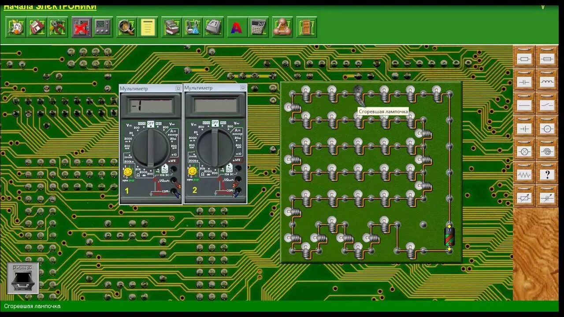Click the yellow transistor socket on multimeter 1

(128, 172)
